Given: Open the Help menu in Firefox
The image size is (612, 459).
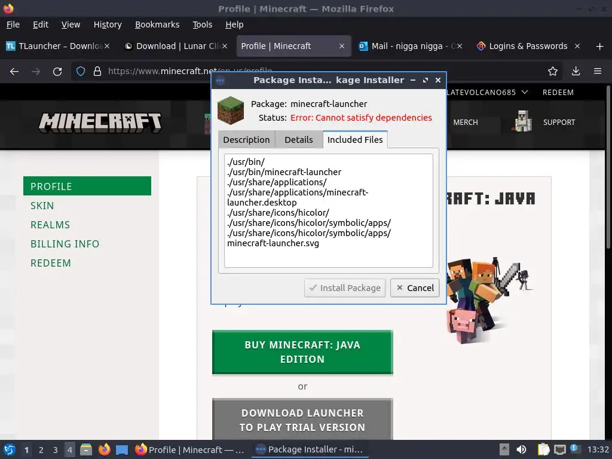Looking at the screenshot, I should [234, 25].
